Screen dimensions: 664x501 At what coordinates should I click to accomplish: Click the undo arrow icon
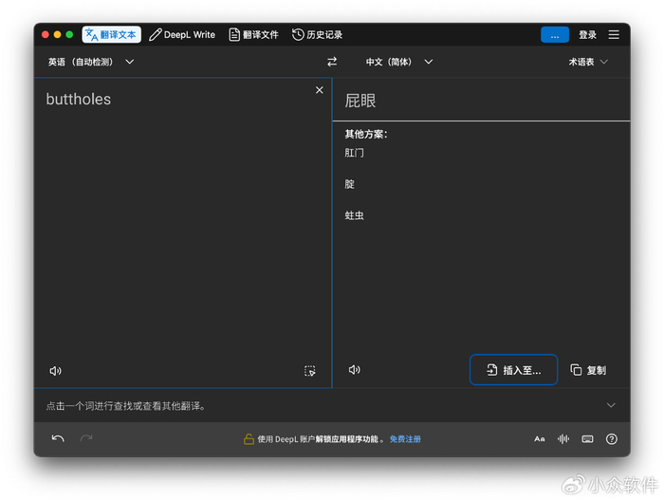pyautogui.click(x=58, y=438)
